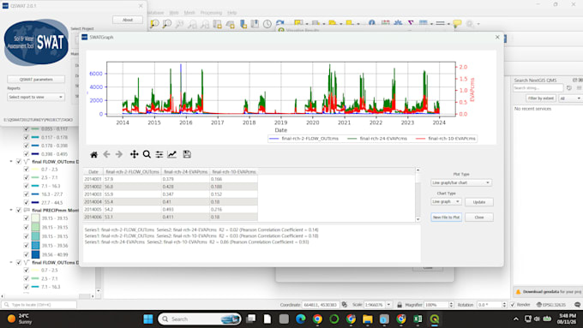Viewport: 583px width, 328px height.
Task: Click the scale lock icon in status bar
Action: pos(400,305)
